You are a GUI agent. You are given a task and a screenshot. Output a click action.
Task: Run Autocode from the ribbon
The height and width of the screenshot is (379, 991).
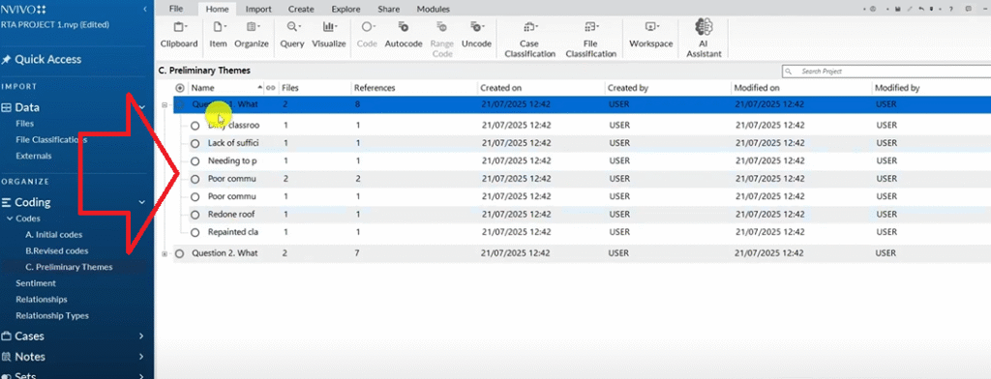click(x=404, y=35)
